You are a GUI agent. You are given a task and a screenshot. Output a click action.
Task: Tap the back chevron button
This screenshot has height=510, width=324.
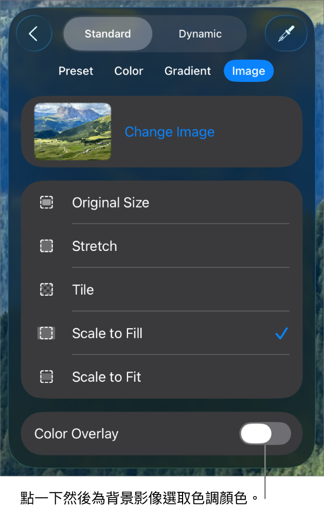pos(34,34)
